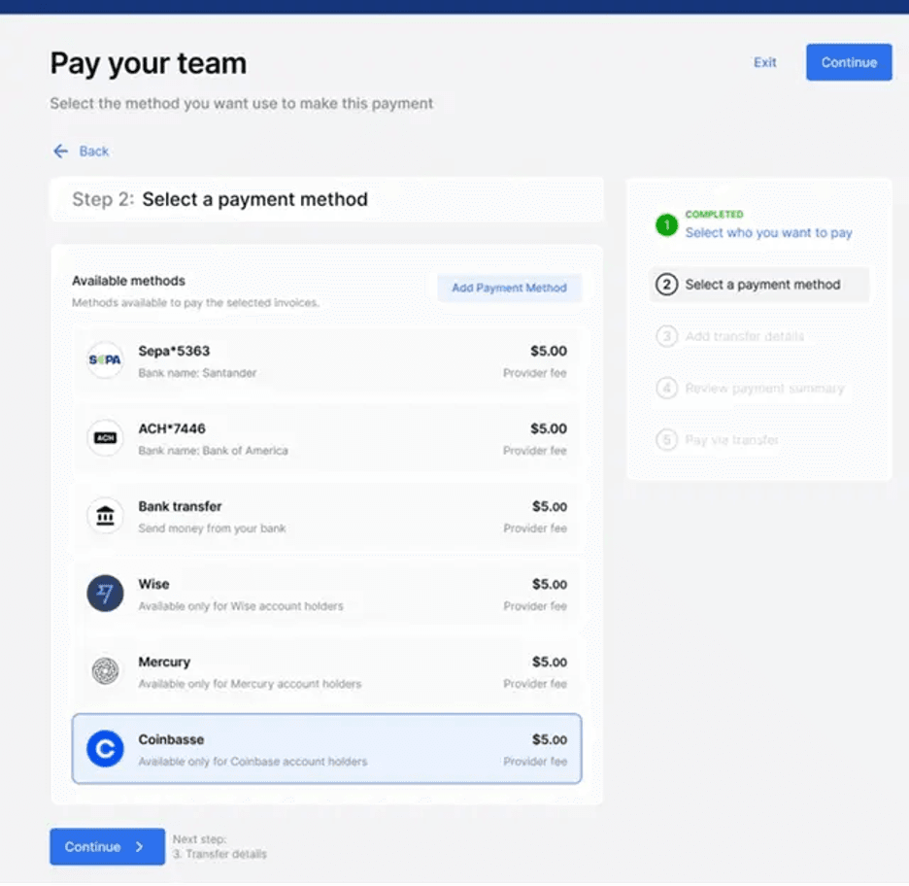Click the Mercury logo icon
The width and height of the screenshot is (909, 886).
coord(105,671)
